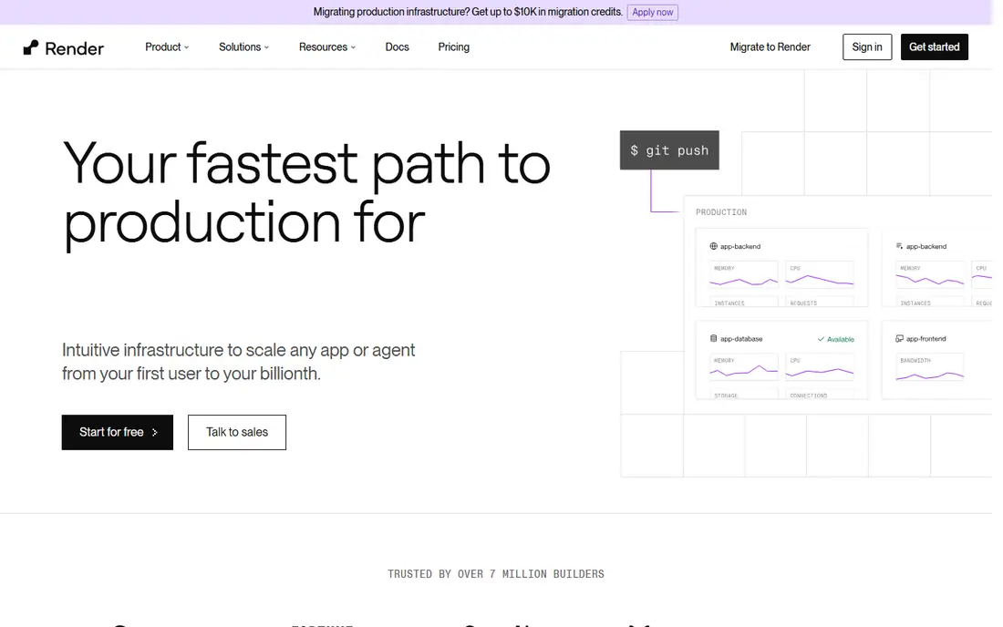Click the app-frontend monitor icon

899,339
